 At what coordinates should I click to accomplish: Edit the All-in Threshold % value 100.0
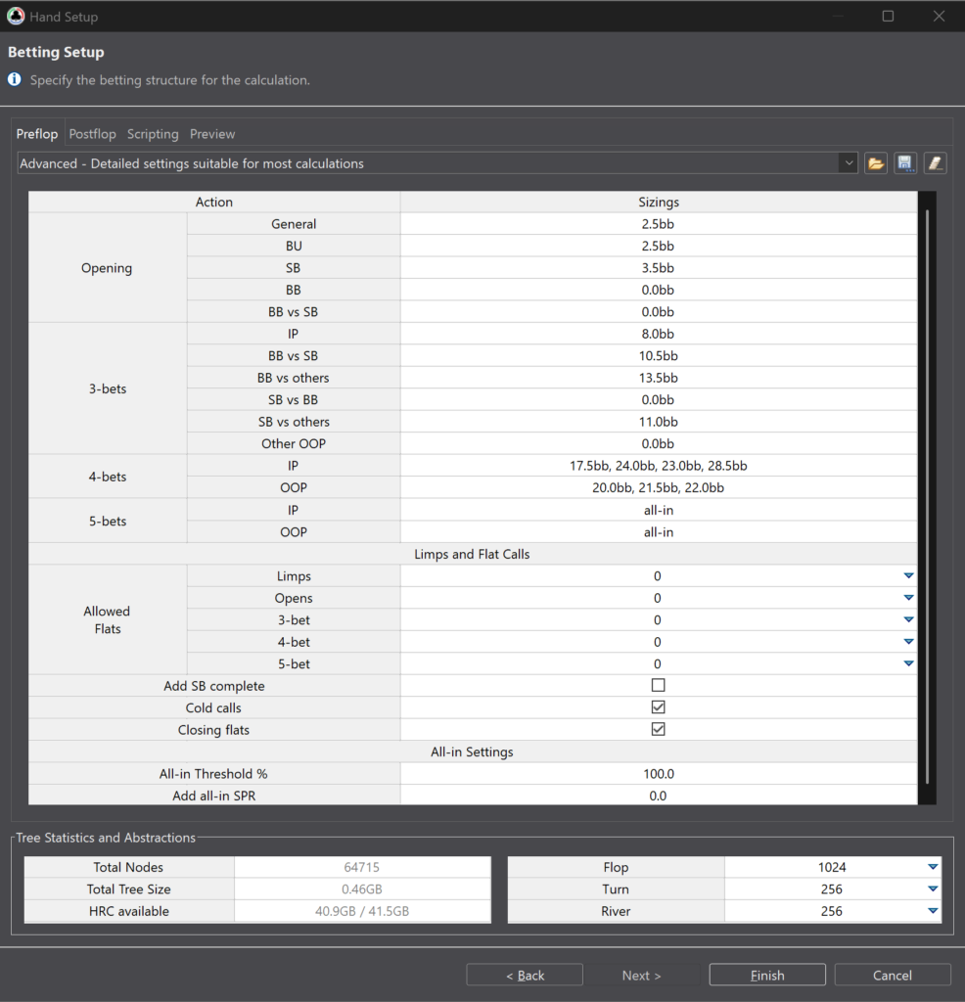pyautogui.click(x=659, y=773)
